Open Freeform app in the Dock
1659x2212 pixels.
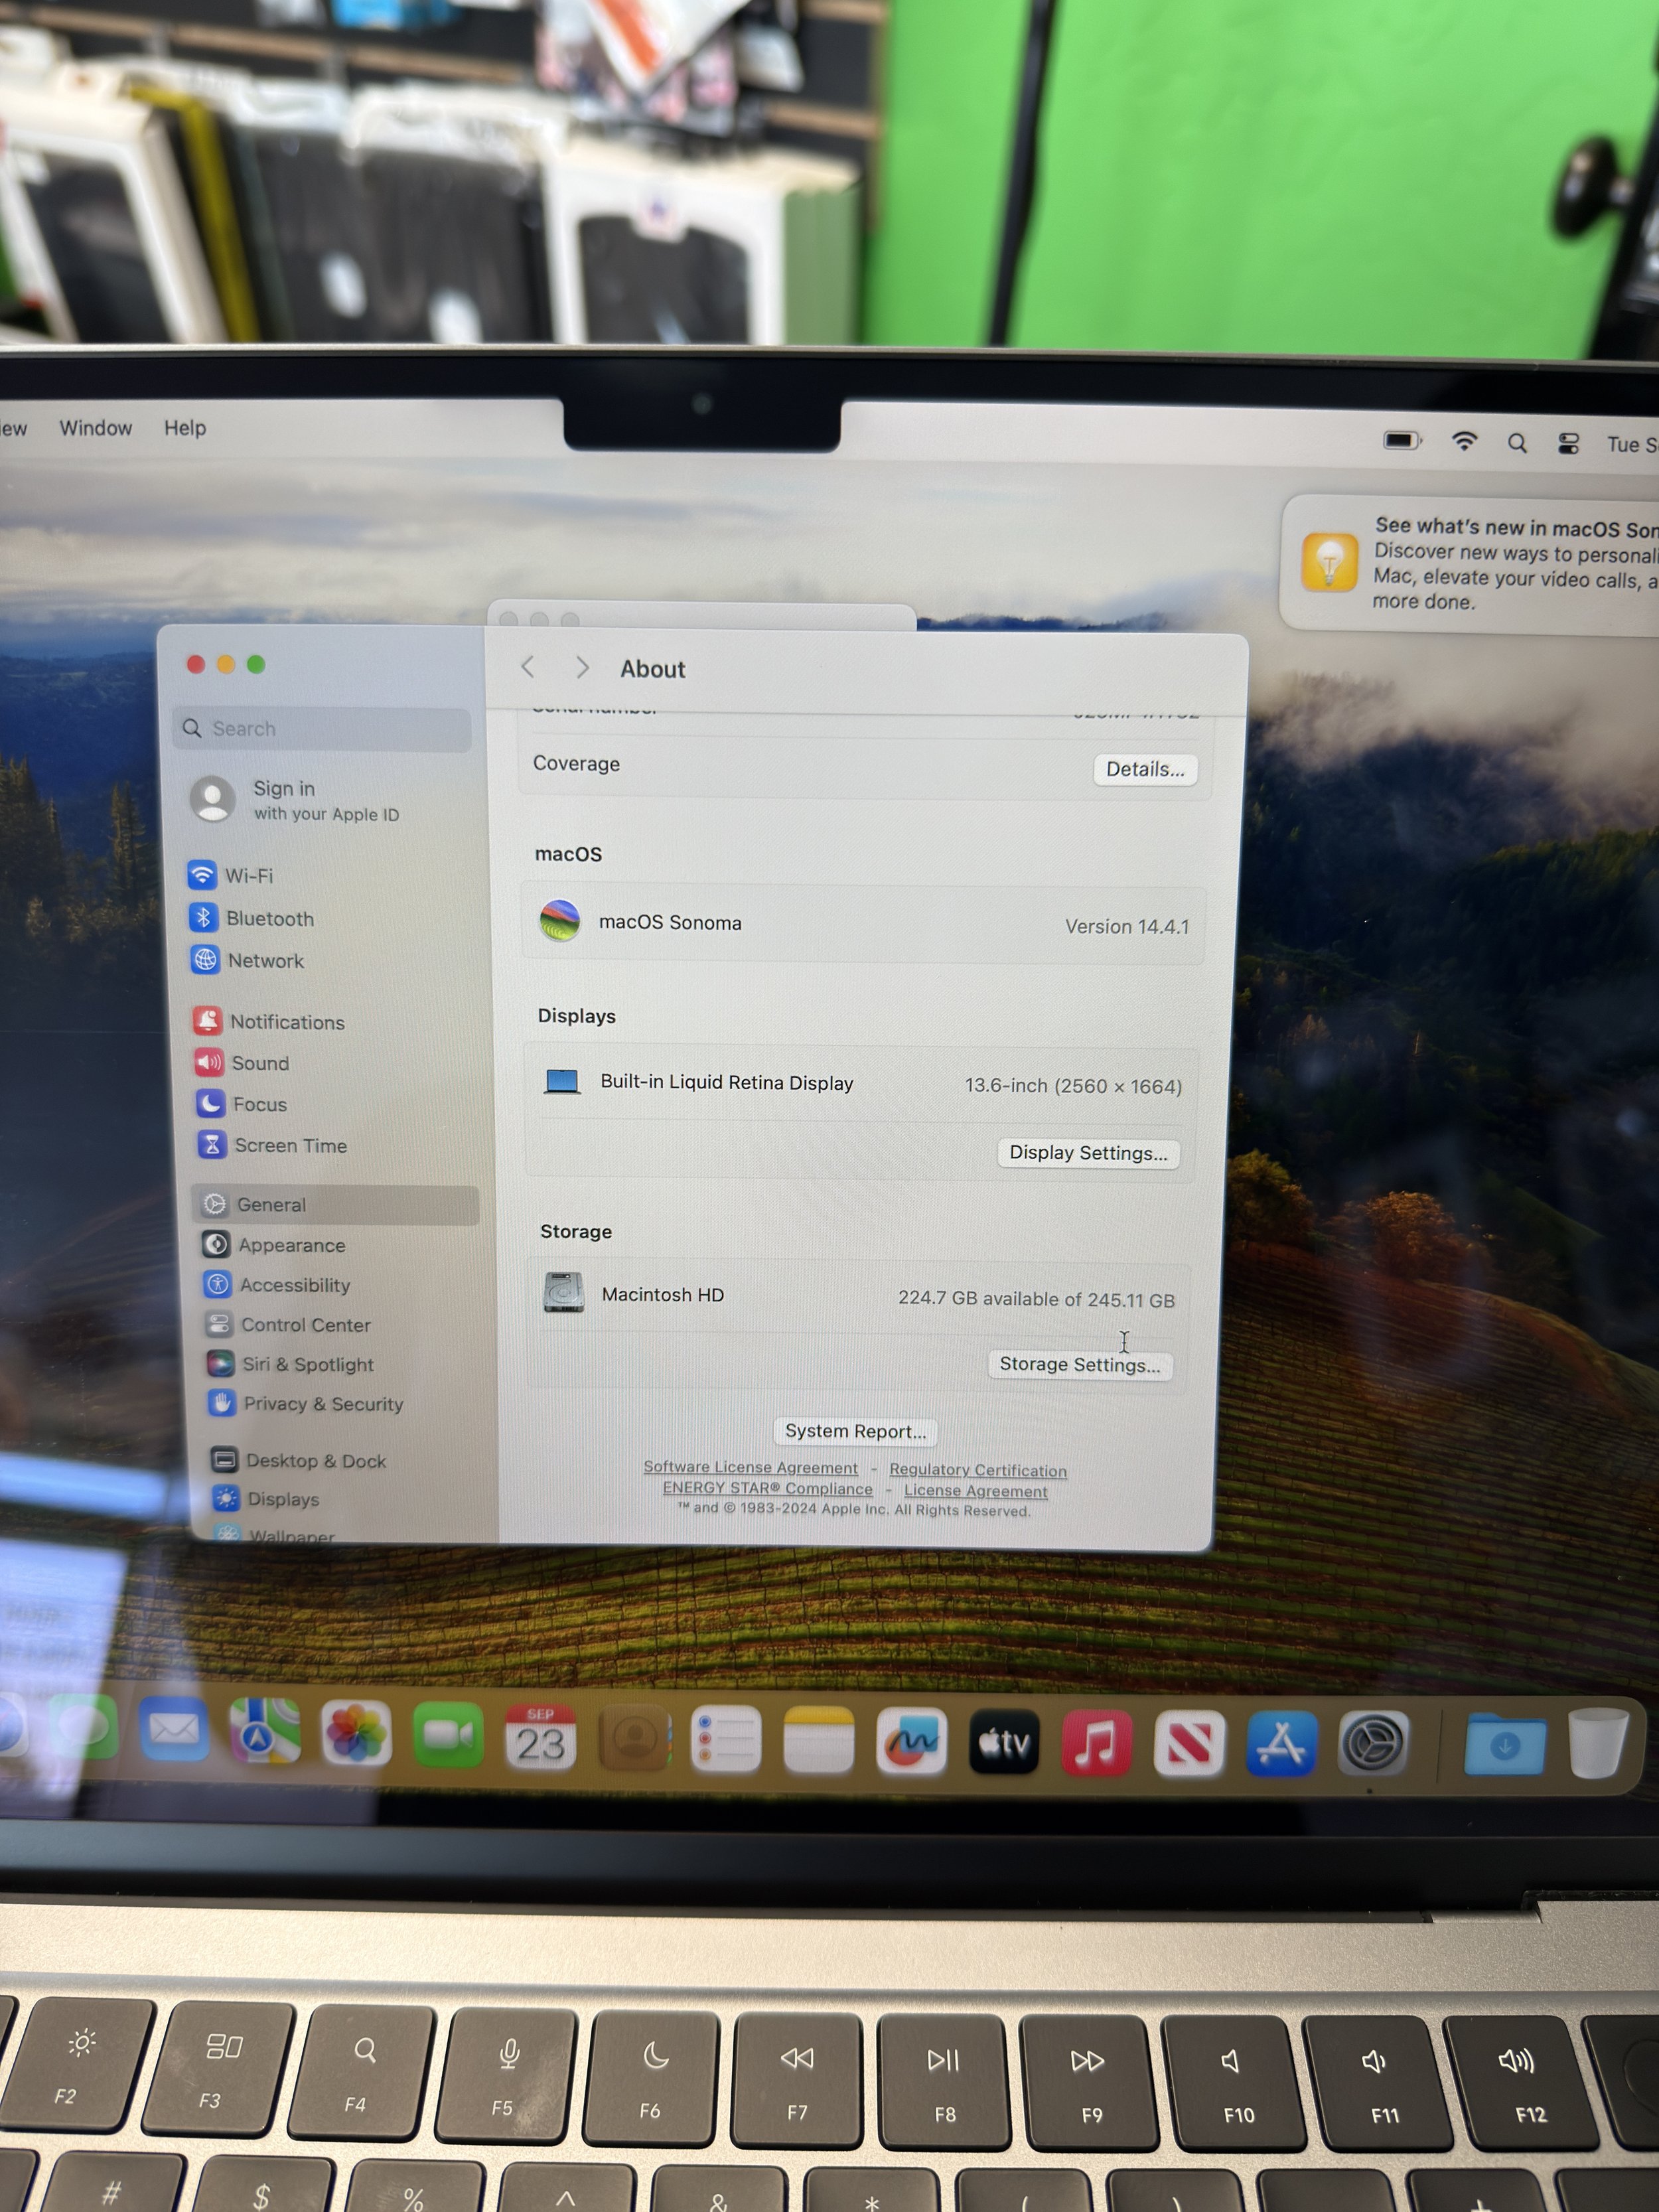point(911,1742)
